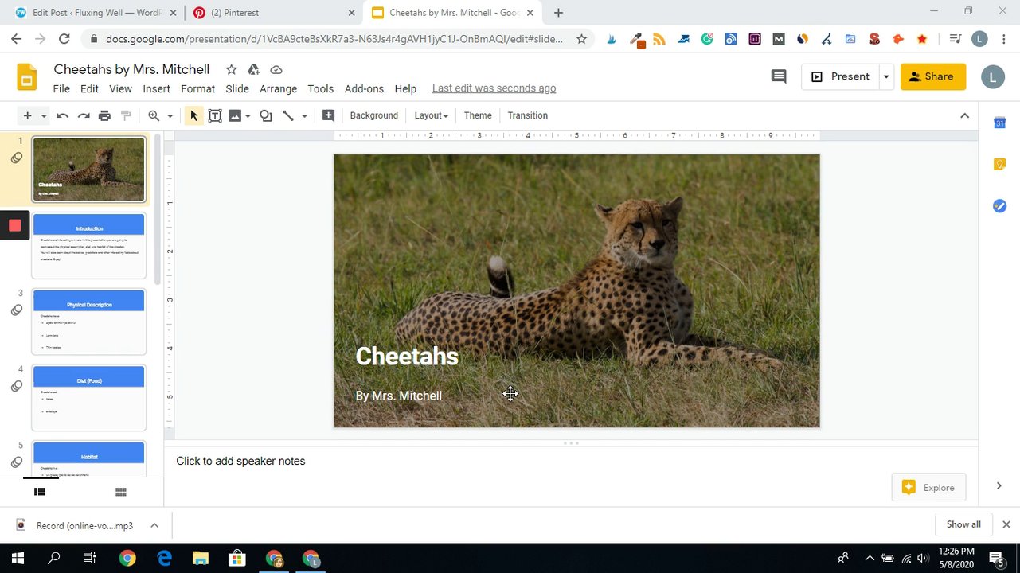1020x573 pixels.
Task: Toggle the side panel with the bottom-right chevron
Action: click(999, 485)
